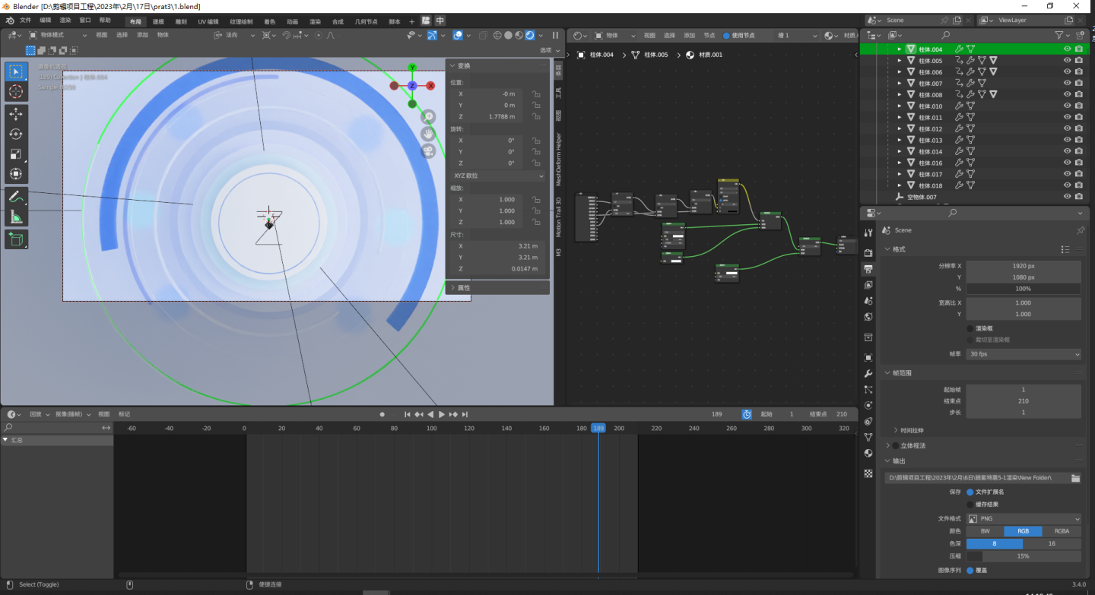Switch to the 建模 workspace tab
Screen dimensions: 1095x595
pos(158,21)
